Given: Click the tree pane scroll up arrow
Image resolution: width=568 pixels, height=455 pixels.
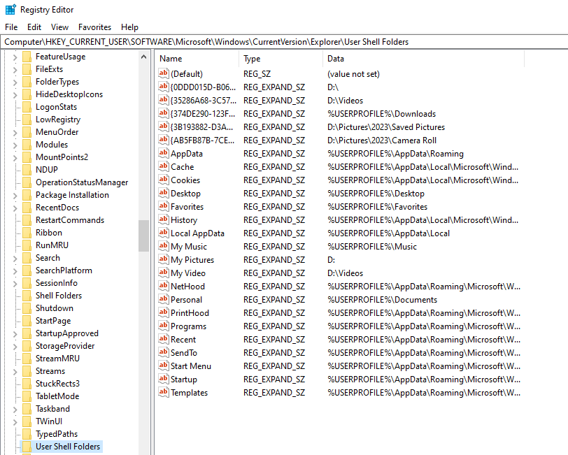Looking at the screenshot, I should coord(144,57).
